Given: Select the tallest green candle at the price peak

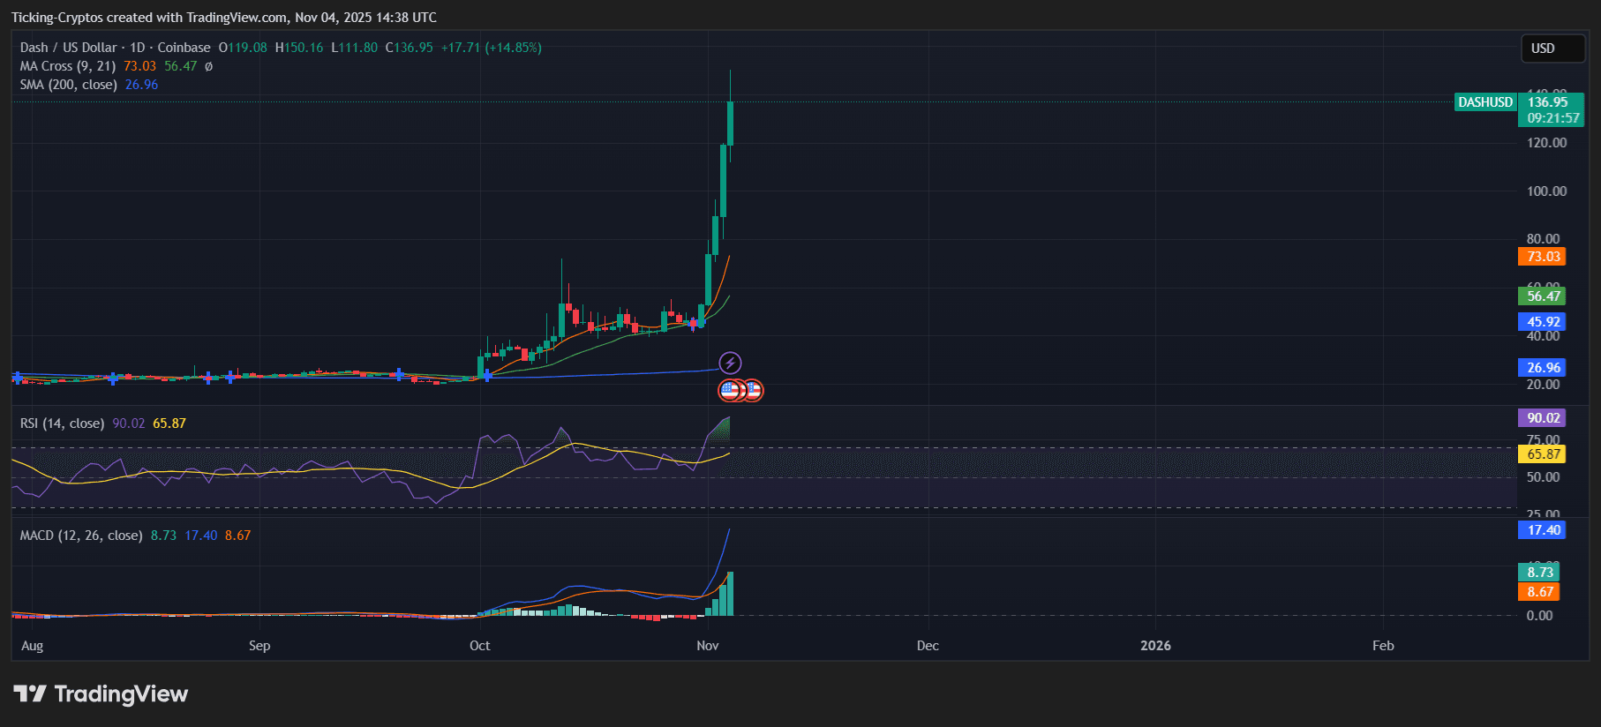Looking at the screenshot, I should [x=730, y=124].
